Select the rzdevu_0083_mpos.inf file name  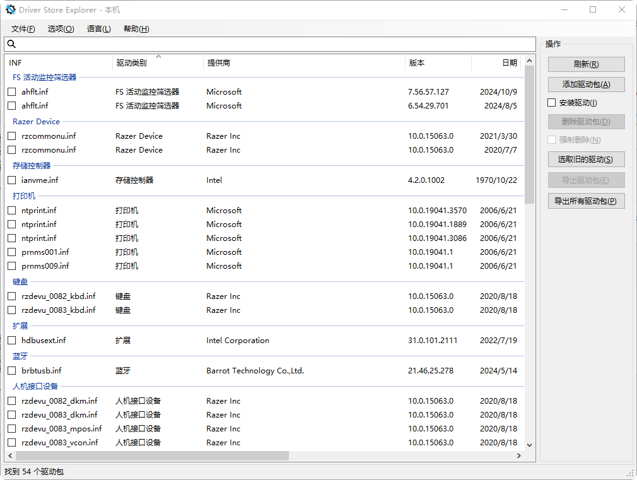(62, 429)
